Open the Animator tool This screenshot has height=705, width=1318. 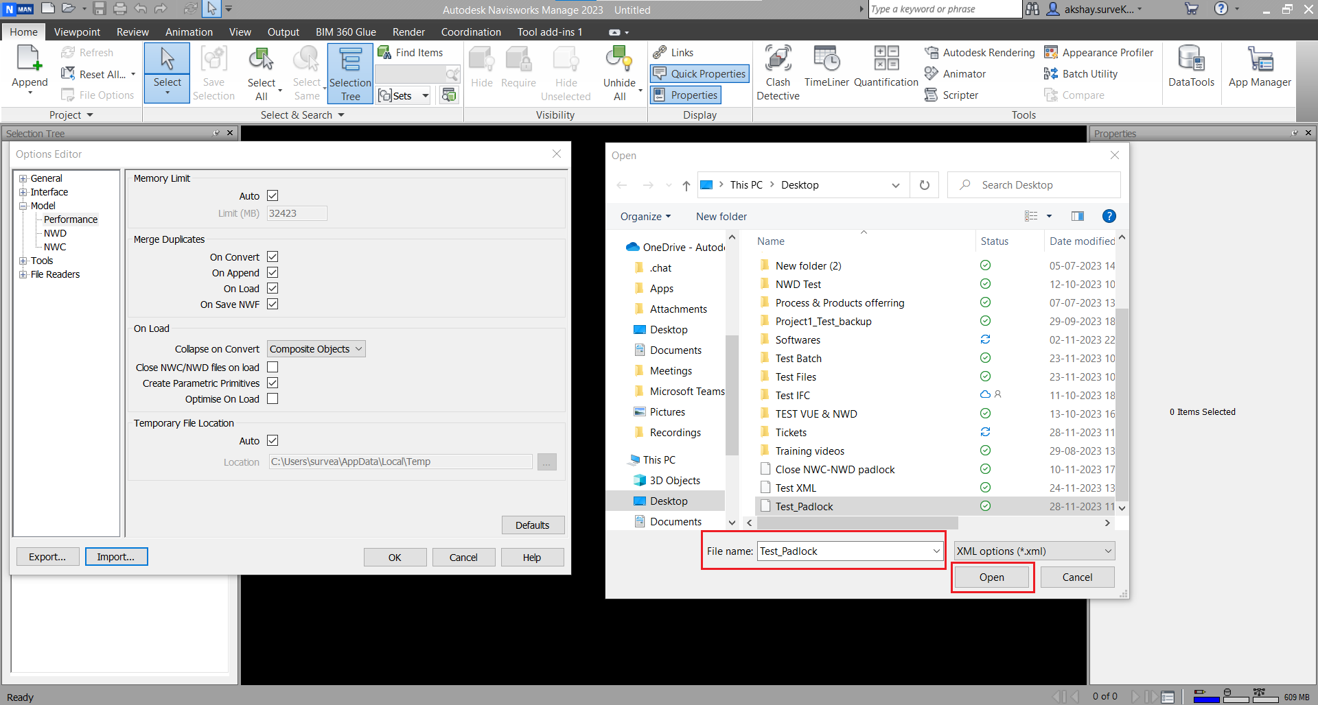[x=955, y=74]
